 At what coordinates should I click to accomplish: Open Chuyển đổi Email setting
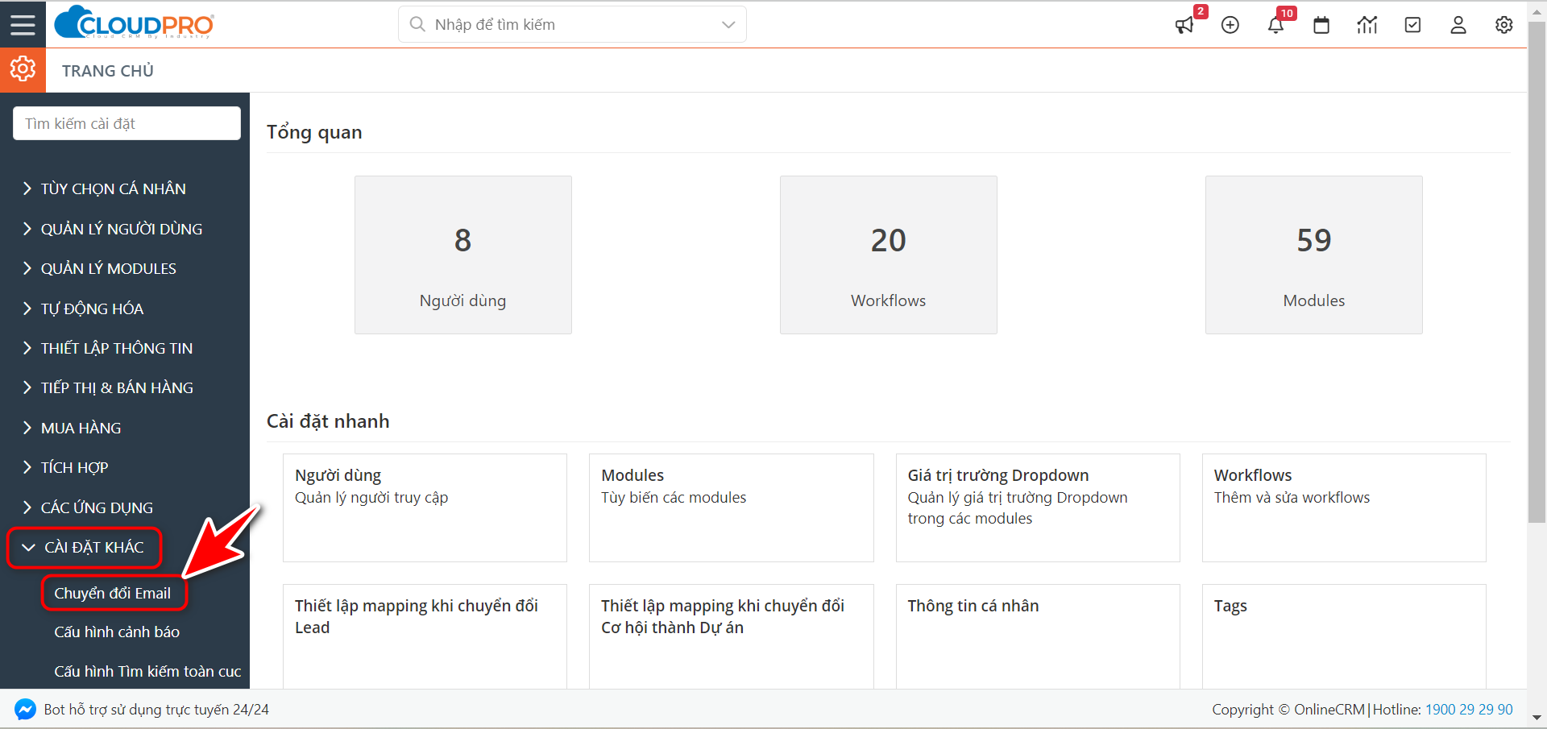(x=113, y=593)
